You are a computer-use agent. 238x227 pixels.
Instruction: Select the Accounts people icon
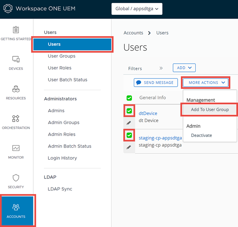coord(16,207)
